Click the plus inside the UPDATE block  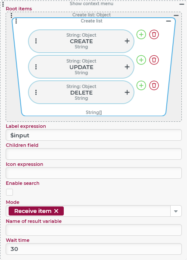pyautogui.click(x=127, y=67)
